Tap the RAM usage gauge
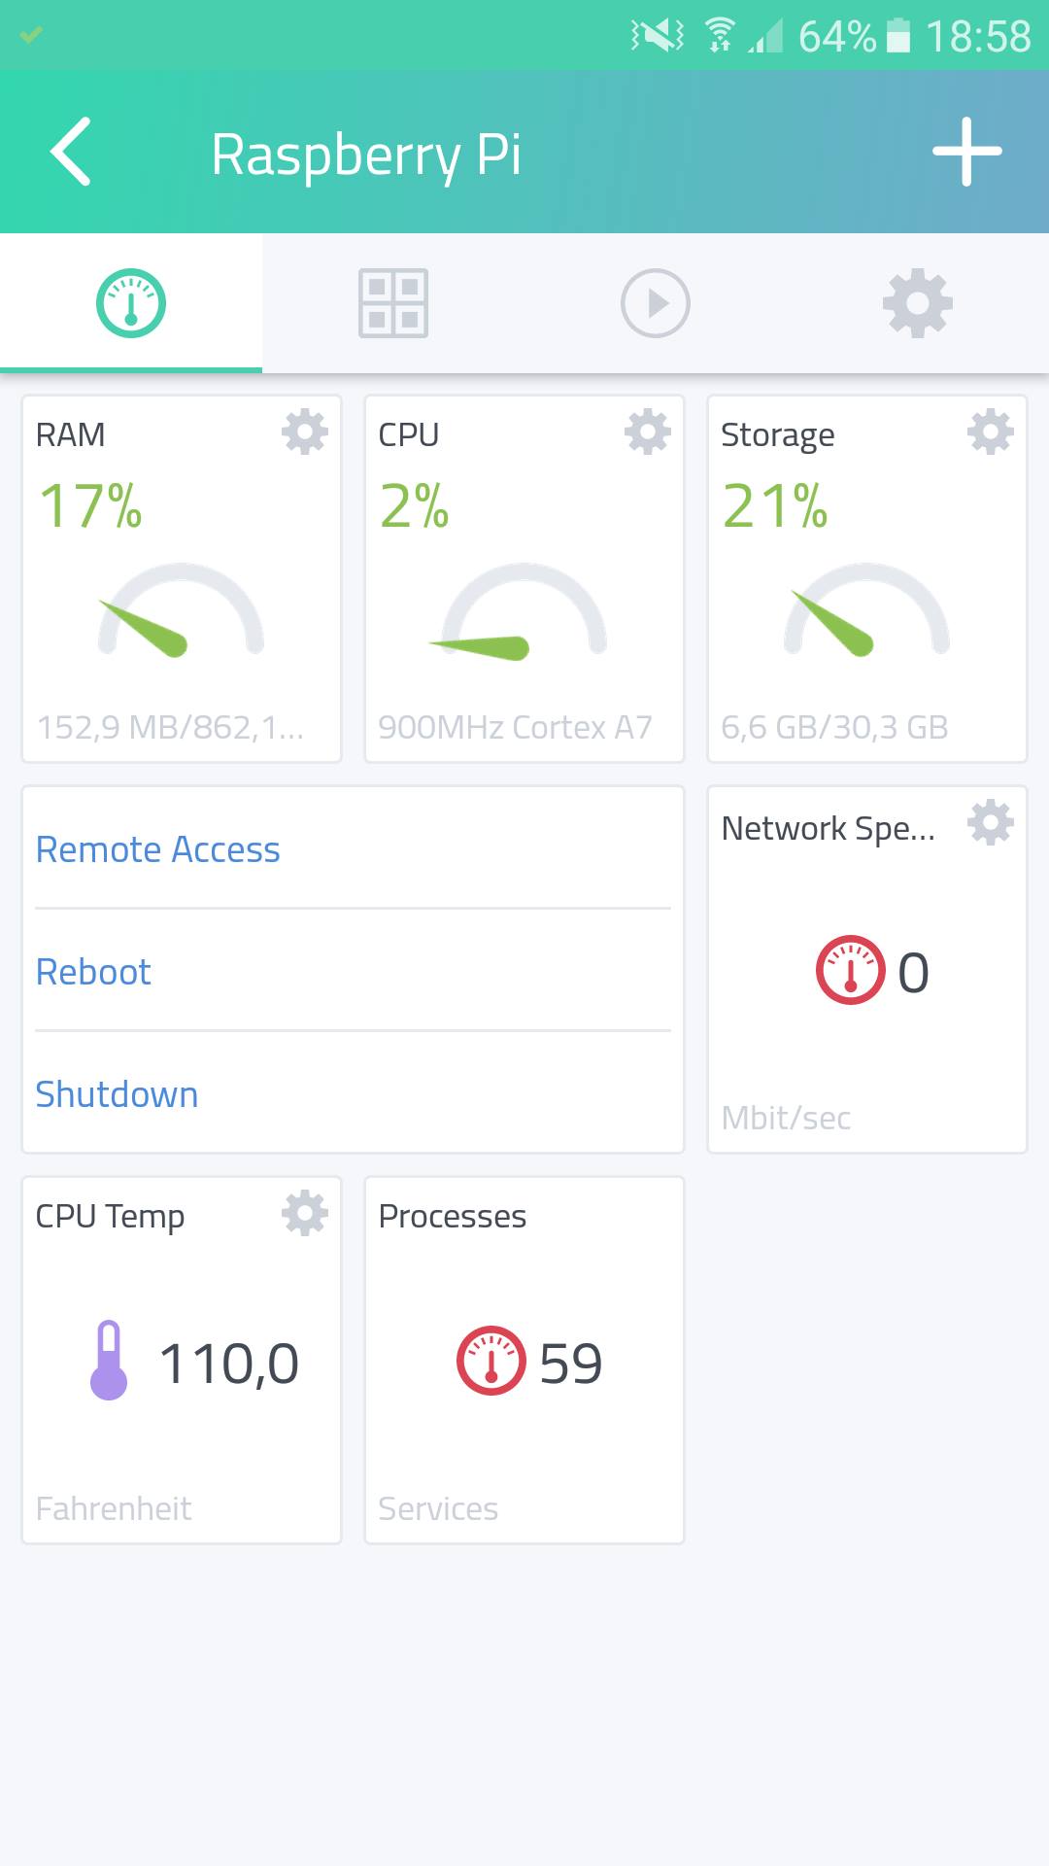Viewport: 1049px width, 1866px height. pos(181,609)
